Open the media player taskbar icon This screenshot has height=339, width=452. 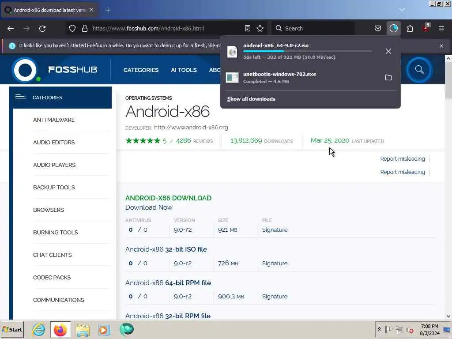[104, 330]
